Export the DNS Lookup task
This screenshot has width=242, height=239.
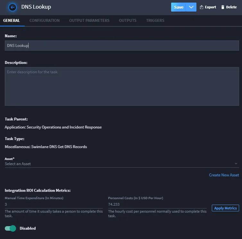coord(208,7)
